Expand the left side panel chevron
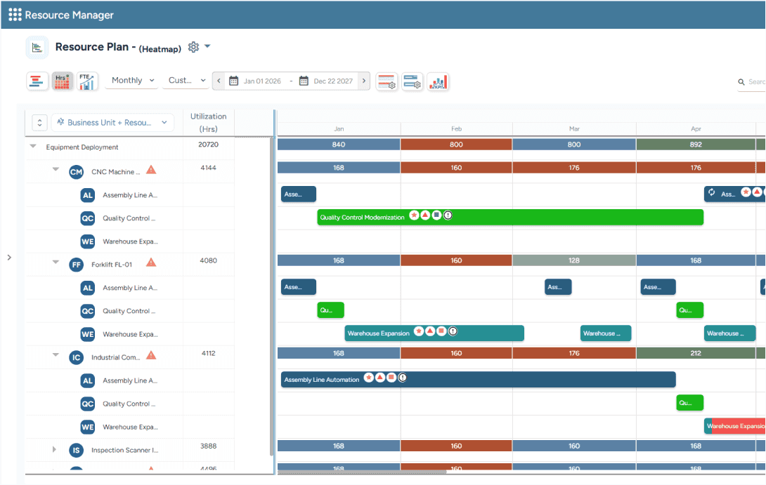The image size is (766, 485). (9, 257)
